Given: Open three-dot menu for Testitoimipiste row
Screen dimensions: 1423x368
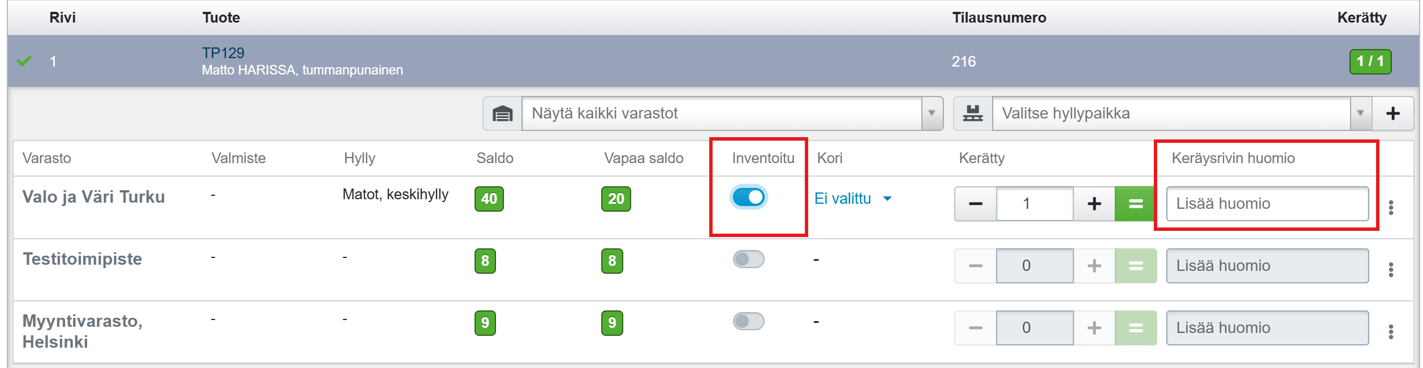Looking at the screenshot, I should (x=1391, y=270).
